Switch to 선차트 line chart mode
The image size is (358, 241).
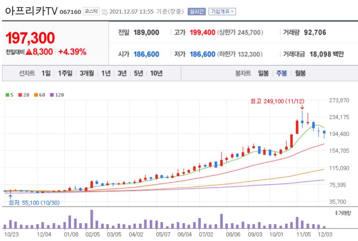click(26, 73)
